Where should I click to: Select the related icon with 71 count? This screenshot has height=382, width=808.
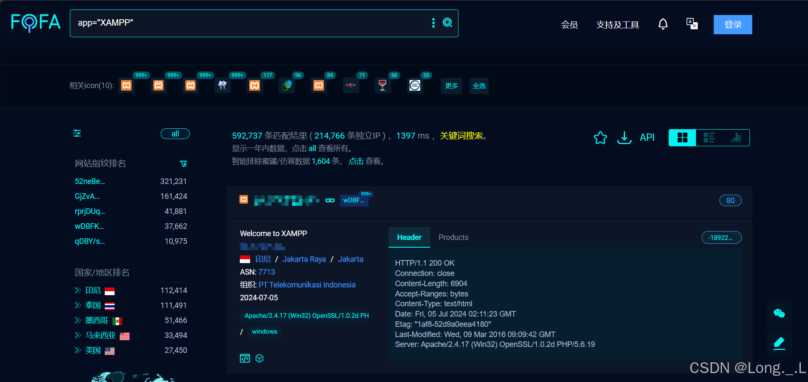351,86
